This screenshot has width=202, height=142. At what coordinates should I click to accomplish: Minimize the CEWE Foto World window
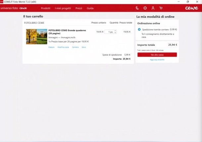(x=178, y=2)
